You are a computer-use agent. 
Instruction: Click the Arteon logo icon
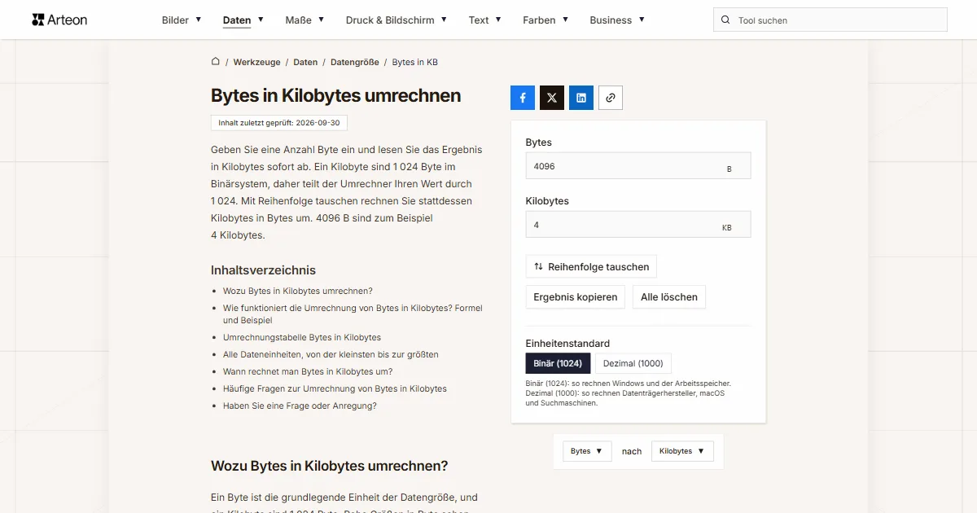pos(37,20)
